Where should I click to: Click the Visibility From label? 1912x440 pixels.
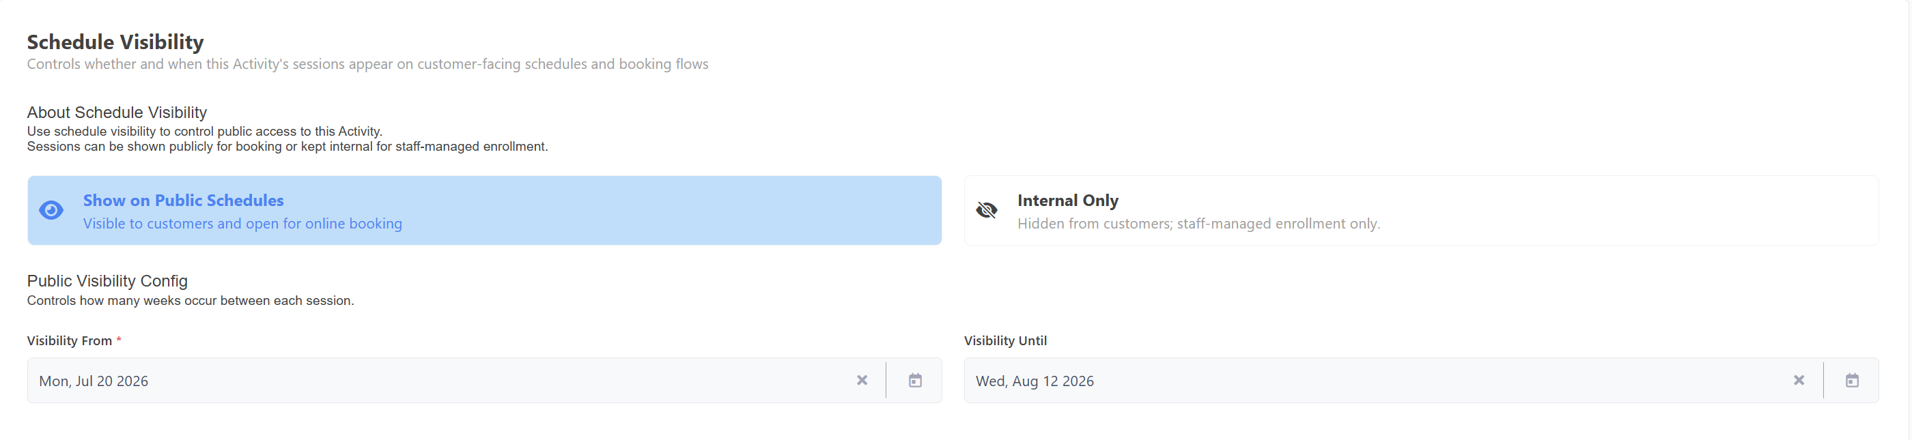[69, 340]
